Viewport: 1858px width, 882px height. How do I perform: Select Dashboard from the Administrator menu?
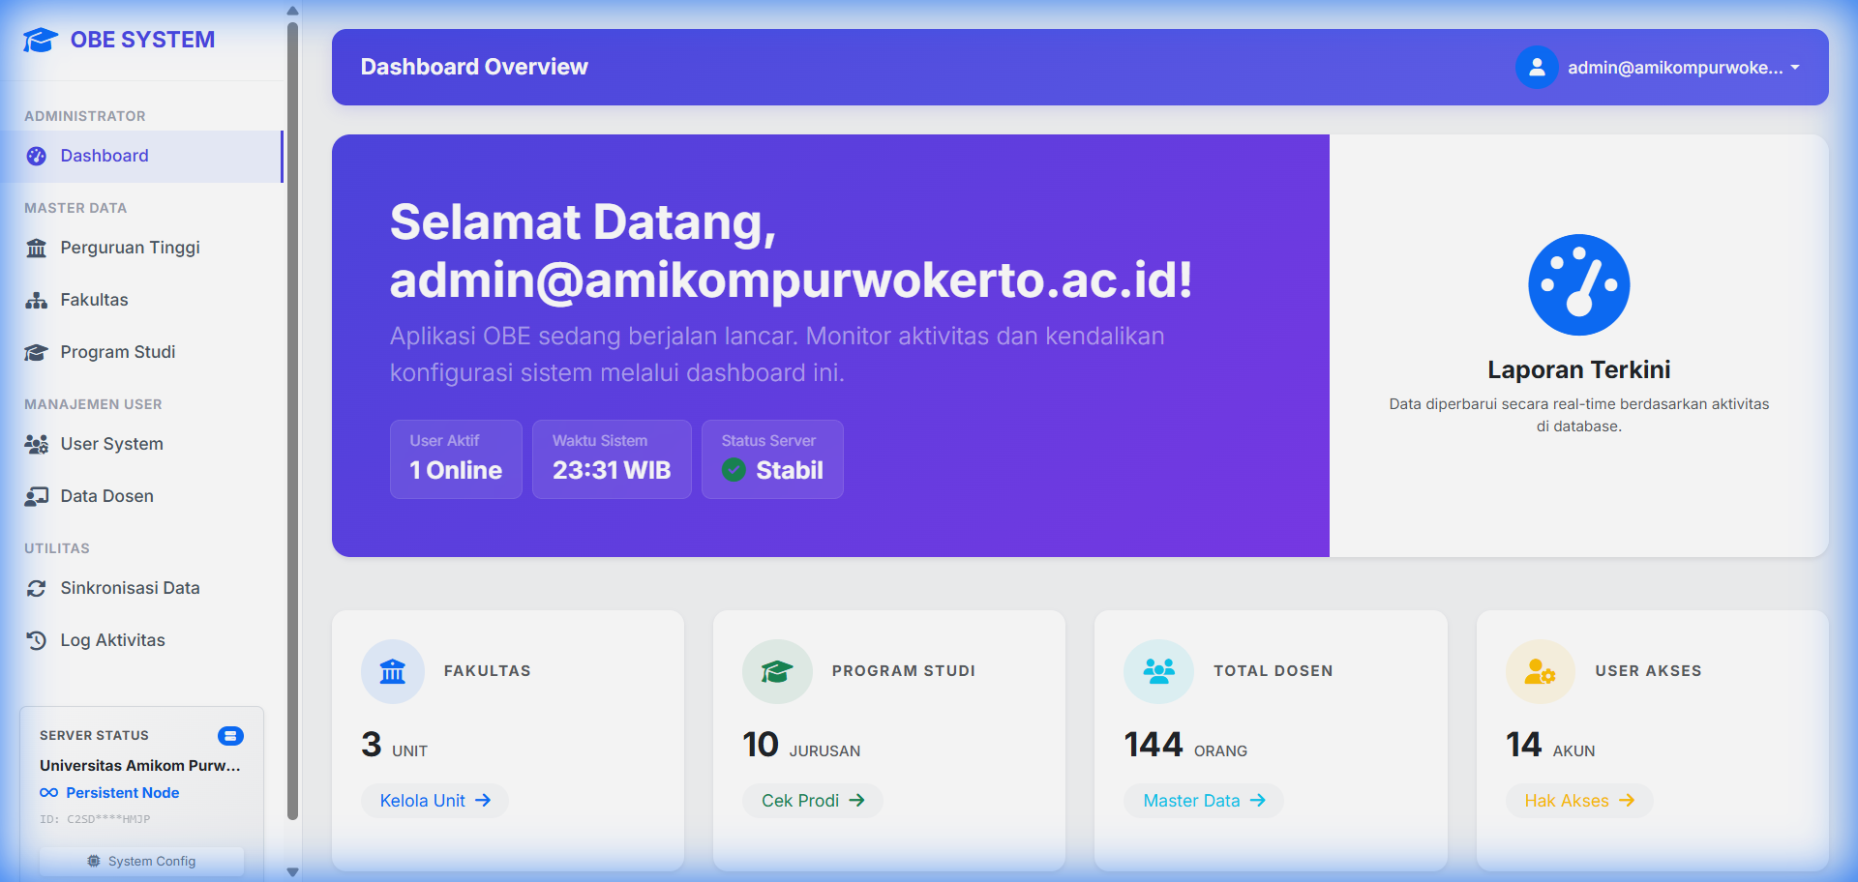point(105,156)
